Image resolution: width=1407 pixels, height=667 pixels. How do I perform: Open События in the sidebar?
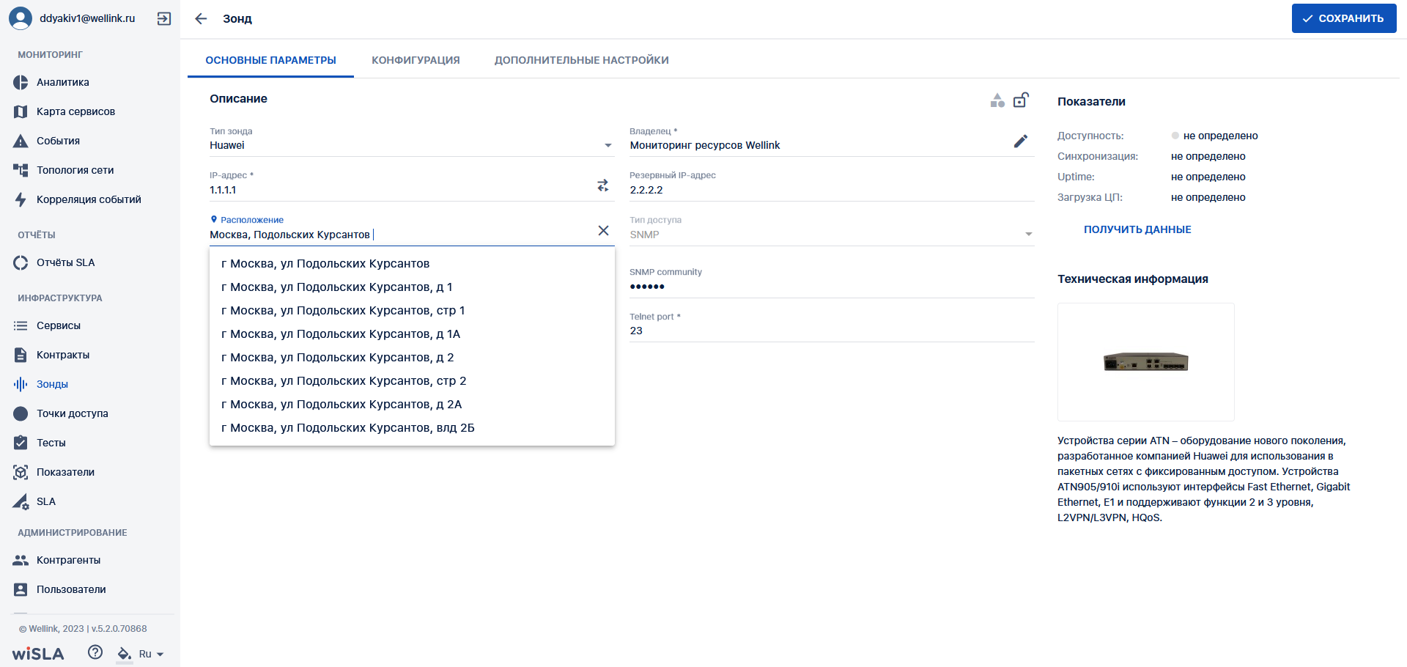[90, 141]
